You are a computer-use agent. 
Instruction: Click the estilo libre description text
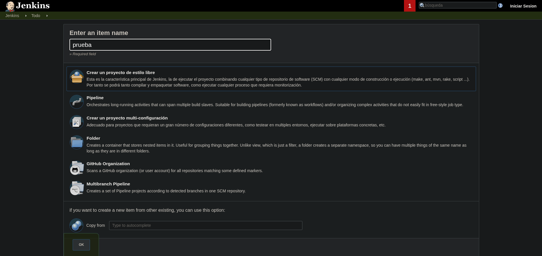coord(278,82)
